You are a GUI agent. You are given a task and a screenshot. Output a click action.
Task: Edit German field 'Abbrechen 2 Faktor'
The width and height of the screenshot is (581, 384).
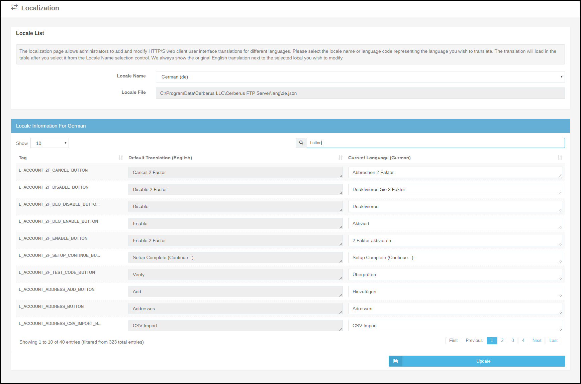click(x=455, y=172)
